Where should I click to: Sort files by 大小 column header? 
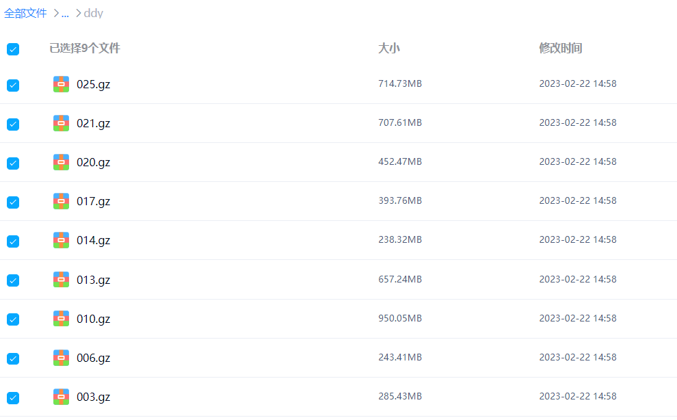click(388, 49)
